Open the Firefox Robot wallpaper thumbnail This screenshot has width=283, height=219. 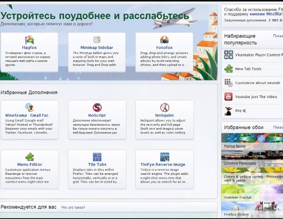(252, 209)
